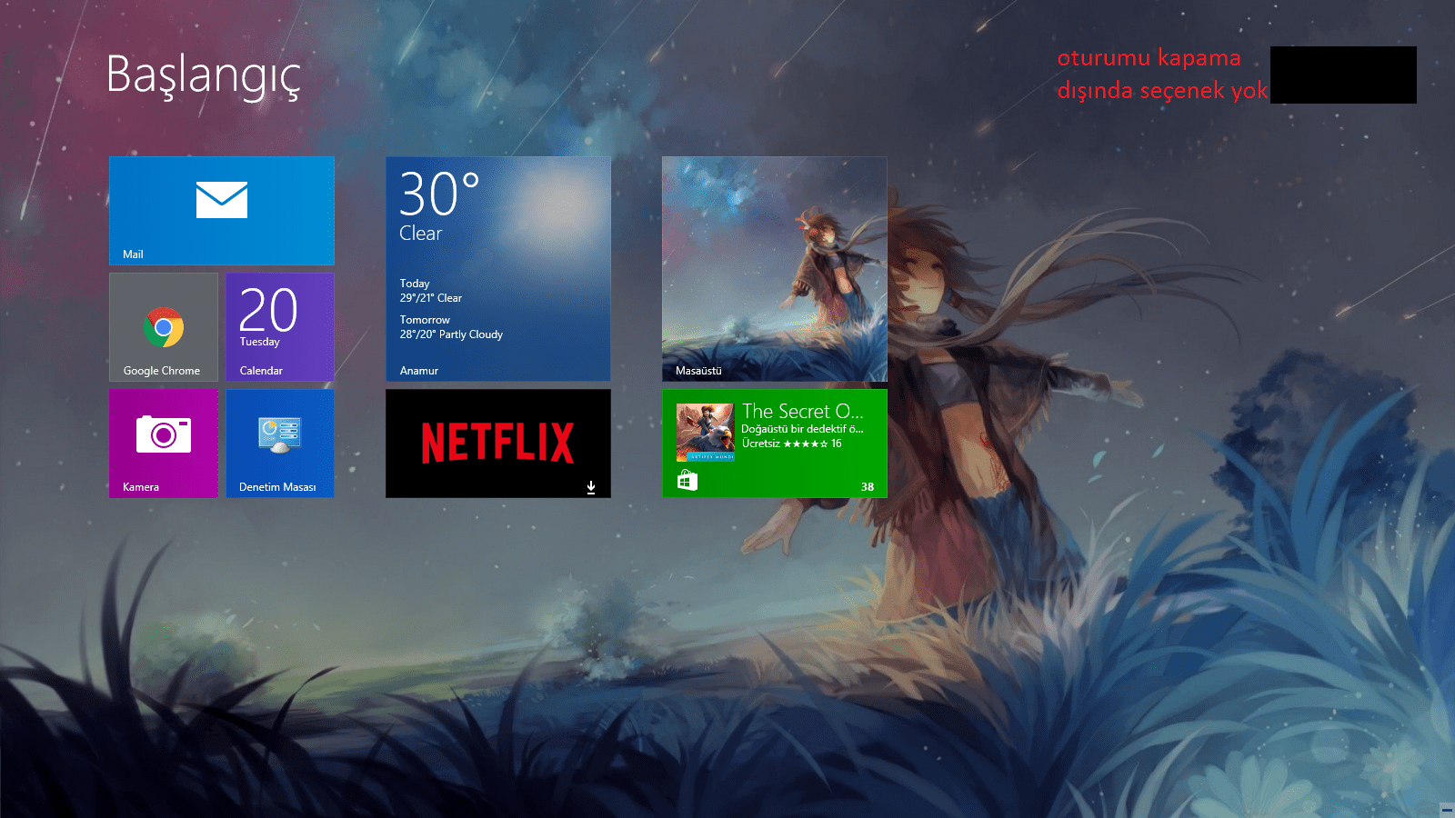Click the "Today" forecast text on weather tile
Image resolution: width=1455 pixels, height=818 pixels.
(415, 284)
